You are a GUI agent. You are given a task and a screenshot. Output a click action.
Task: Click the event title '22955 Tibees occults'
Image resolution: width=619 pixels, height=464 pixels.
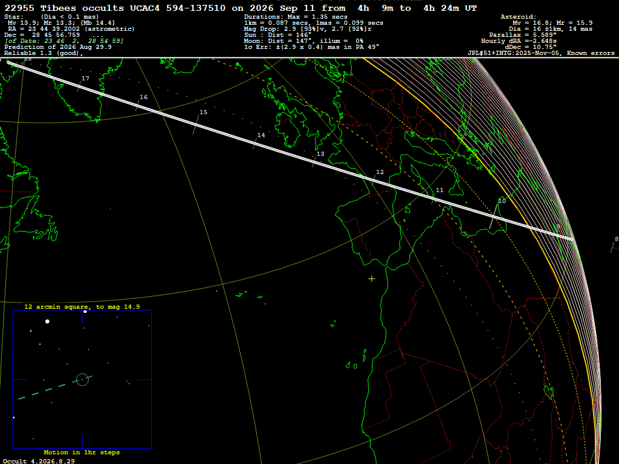(x=64, y=8)
